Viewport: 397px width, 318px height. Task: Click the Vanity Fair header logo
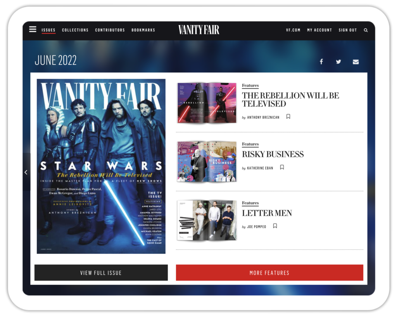199,30
